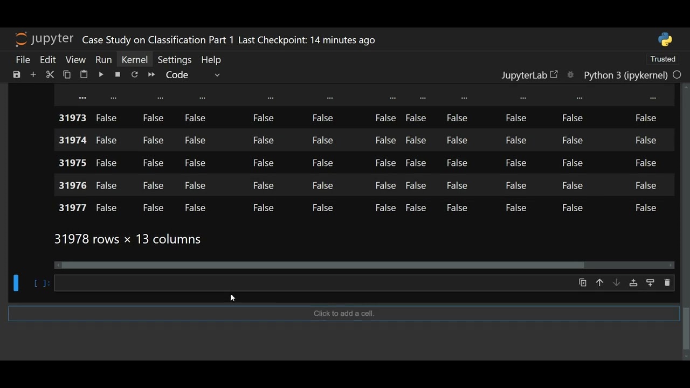The image size is (690, 388).
Task: Open the Code cell type dropdown
Action: pyautogui.click(x=192, y=75)
